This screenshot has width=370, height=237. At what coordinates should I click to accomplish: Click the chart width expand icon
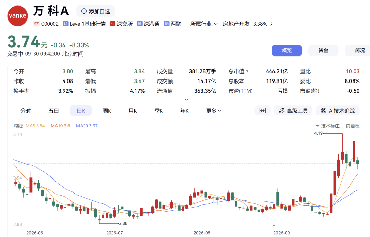pos(262,111)
